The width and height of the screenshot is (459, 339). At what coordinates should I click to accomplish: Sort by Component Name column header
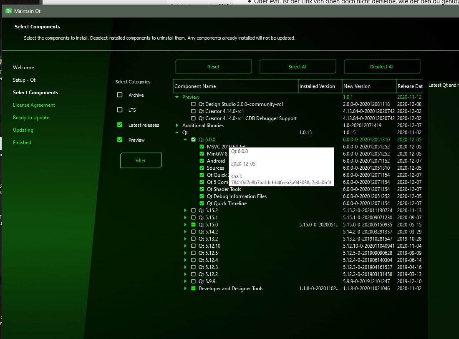tap(236, 86)
